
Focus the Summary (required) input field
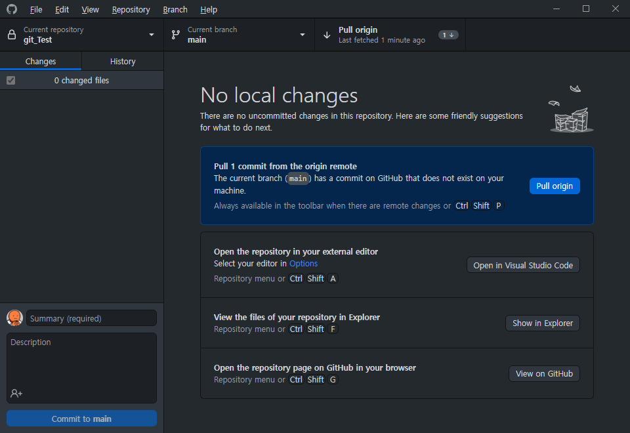(91, 318)
